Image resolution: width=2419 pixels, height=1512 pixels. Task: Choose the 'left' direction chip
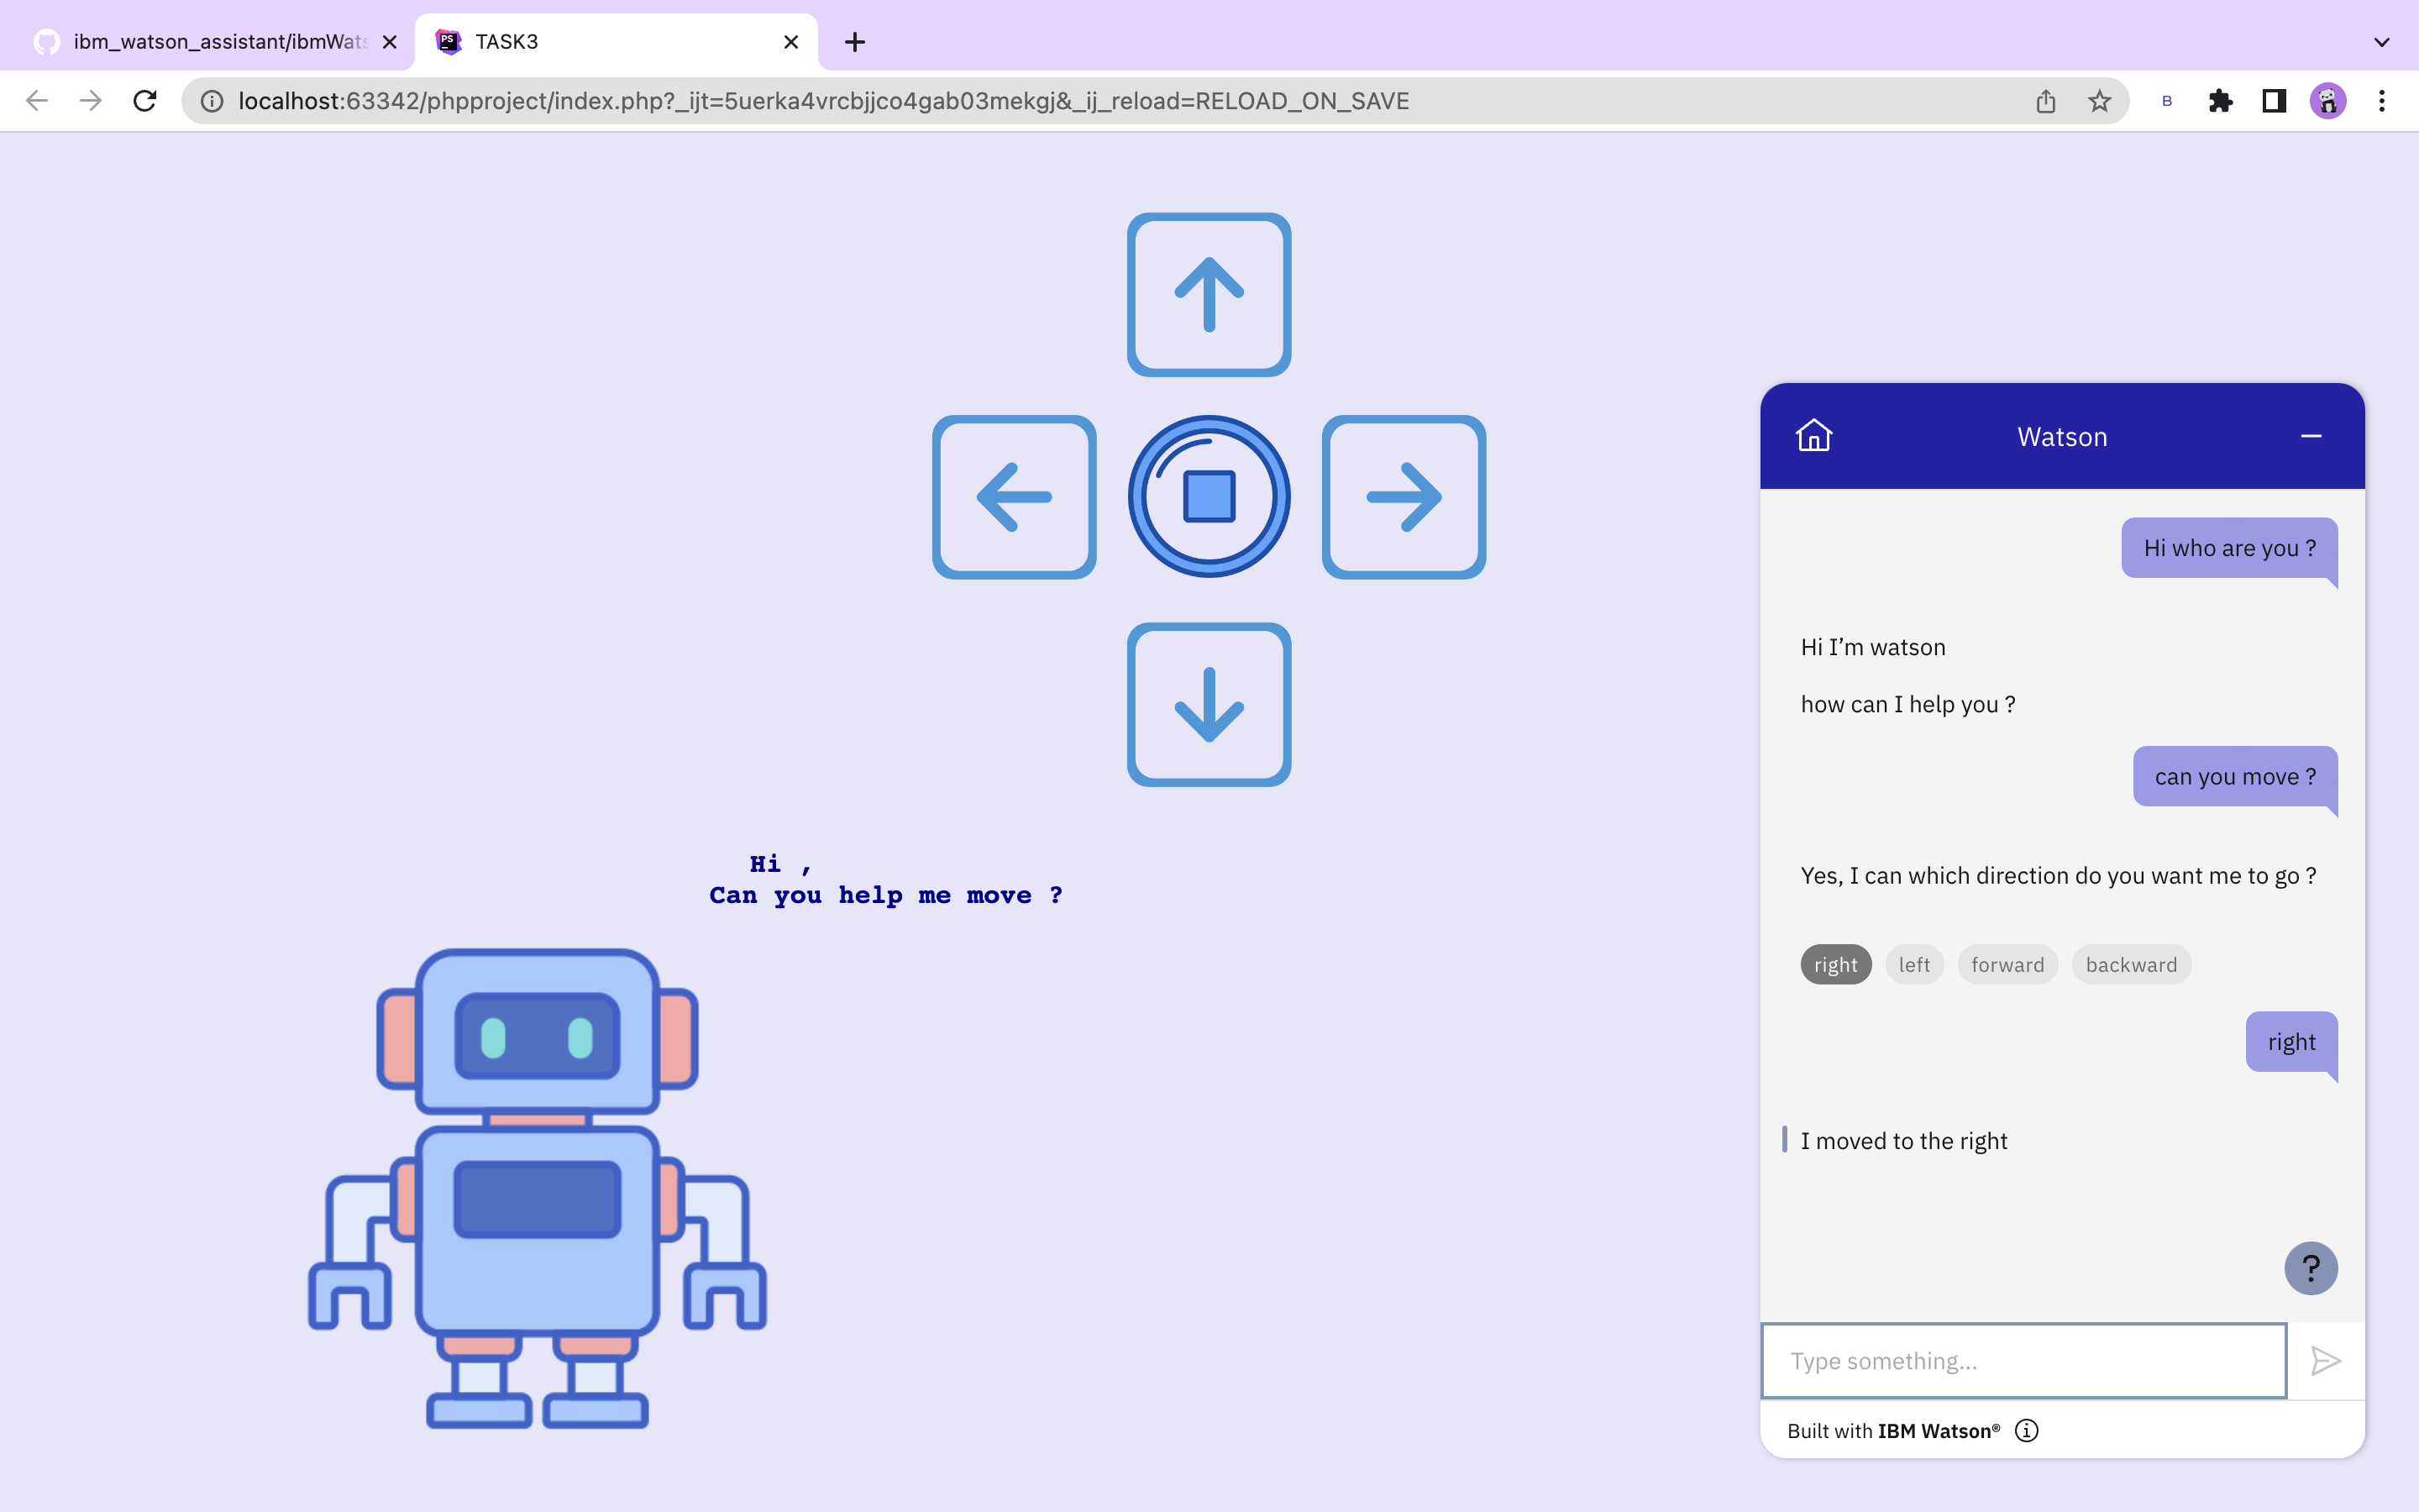(x=1913, y=963)
